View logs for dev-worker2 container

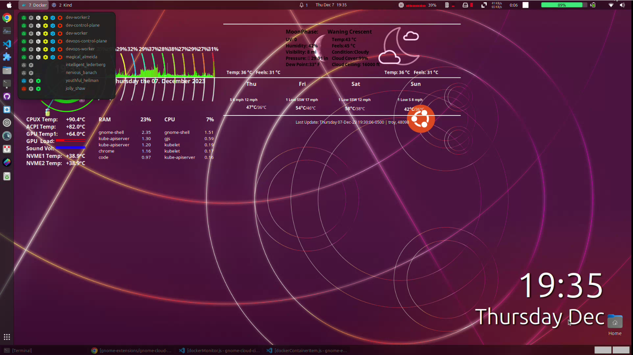coord(31,17)
